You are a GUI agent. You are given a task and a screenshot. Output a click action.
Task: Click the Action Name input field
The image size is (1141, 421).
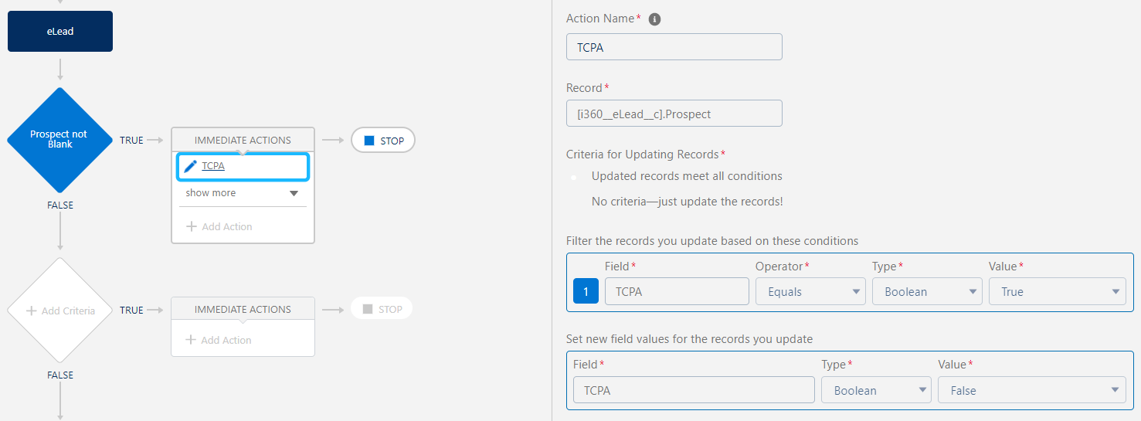674,47
